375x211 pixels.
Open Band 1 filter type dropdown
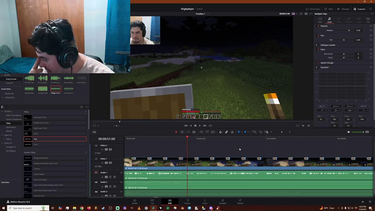point(322,110)
